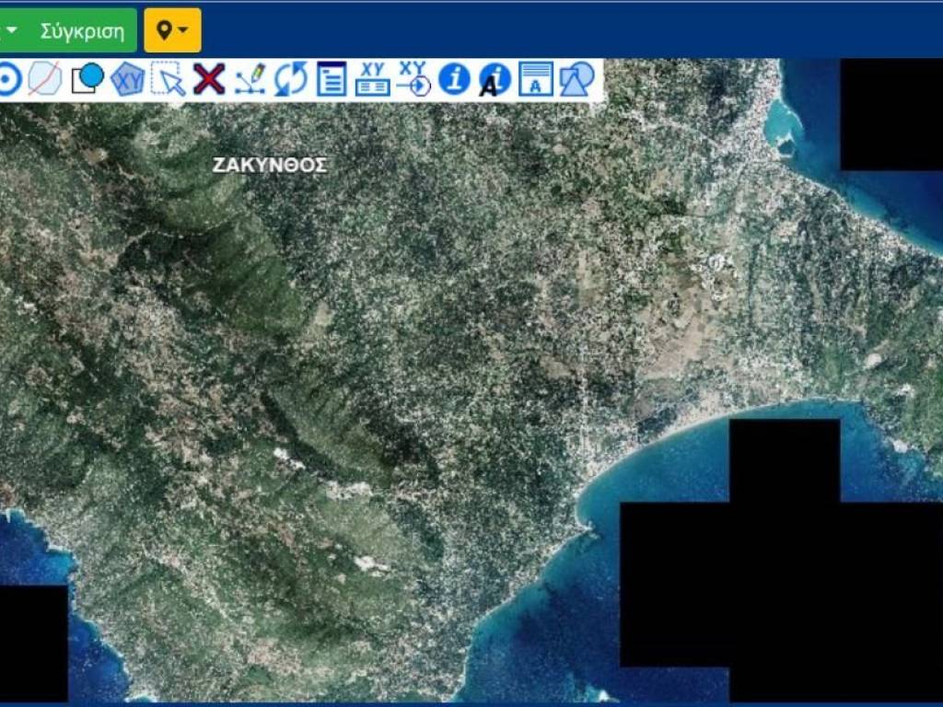The width and height of the screenshot is (943, 707).
Task: Open the text label A window icon
Action: point(536,80)
